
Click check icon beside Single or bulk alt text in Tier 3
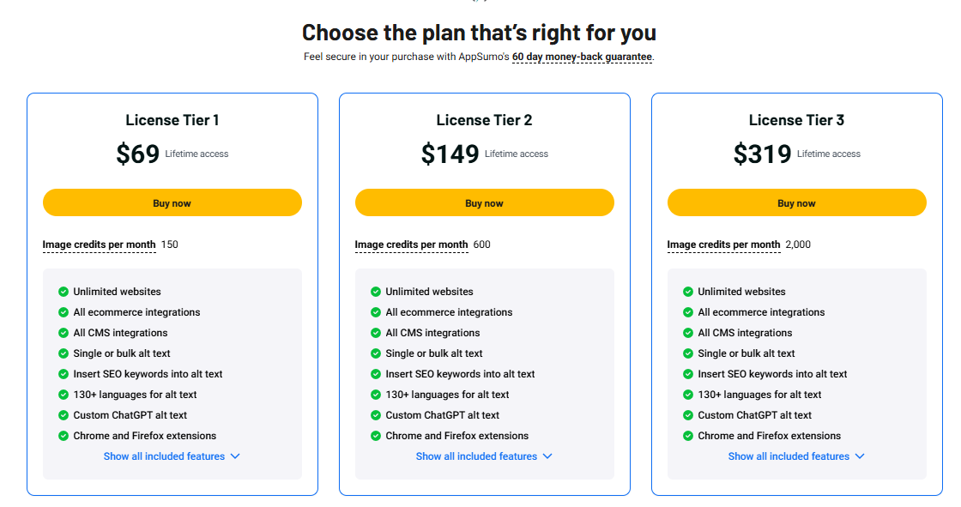tap(687, 353)
